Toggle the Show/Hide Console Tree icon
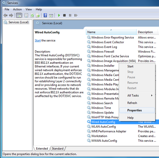 (19, 15)
